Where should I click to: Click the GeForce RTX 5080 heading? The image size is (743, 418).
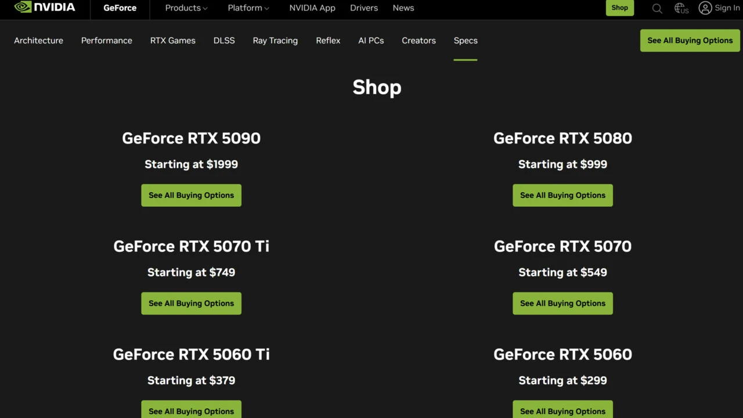click(562, 138)
